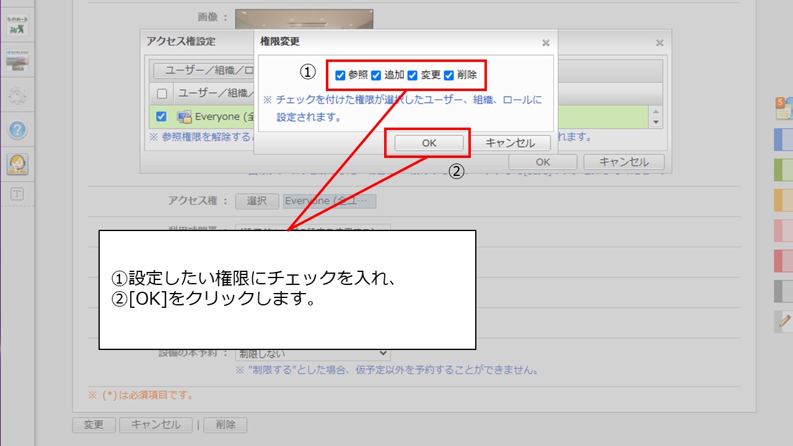
Task: Toggle the 削除 permission checkbox
Action: tap(449, 76)
